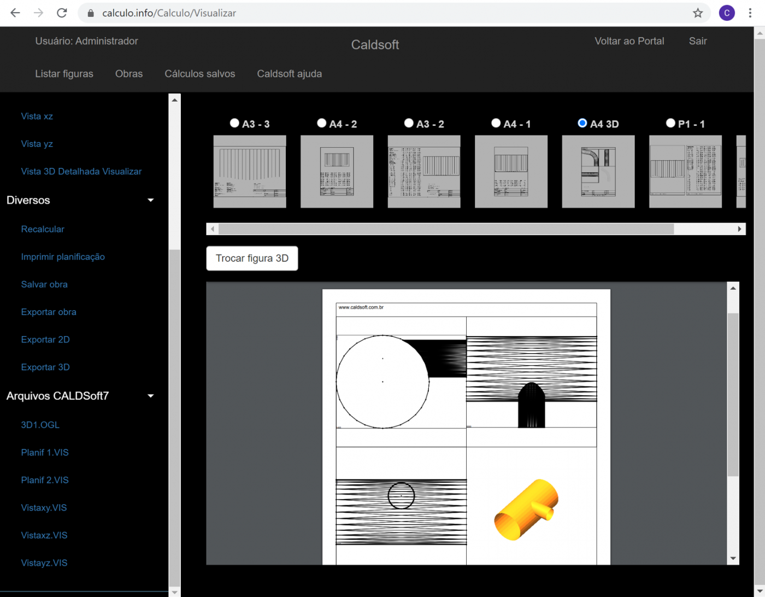Click the horizontal thumbnail scrollbar track
The width and height of the screenshot is (765, 597).
click(705, 229)
